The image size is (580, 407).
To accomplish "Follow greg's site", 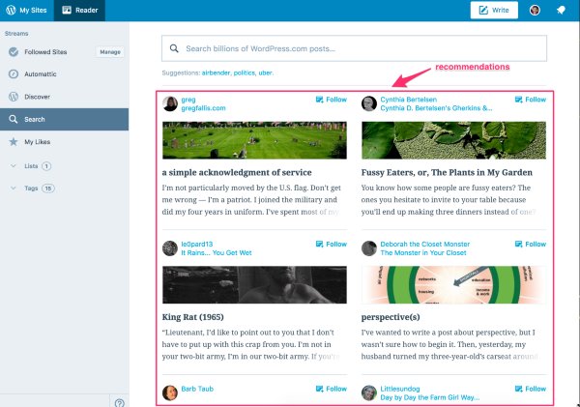I will [331, 100].
